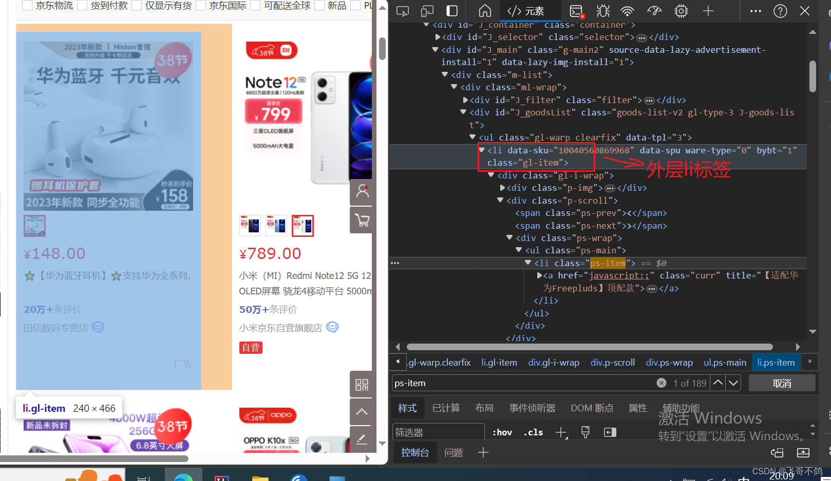Screen dimensions: 831x481
Task: Select li.gl-item in the breadcrumb
Action: point(499,363)
